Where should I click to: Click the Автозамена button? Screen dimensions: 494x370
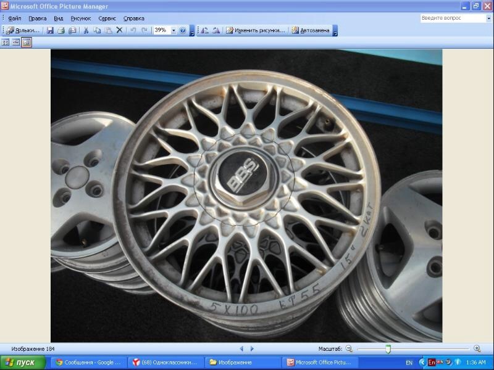pyautogui.click(x=311, y=30)
